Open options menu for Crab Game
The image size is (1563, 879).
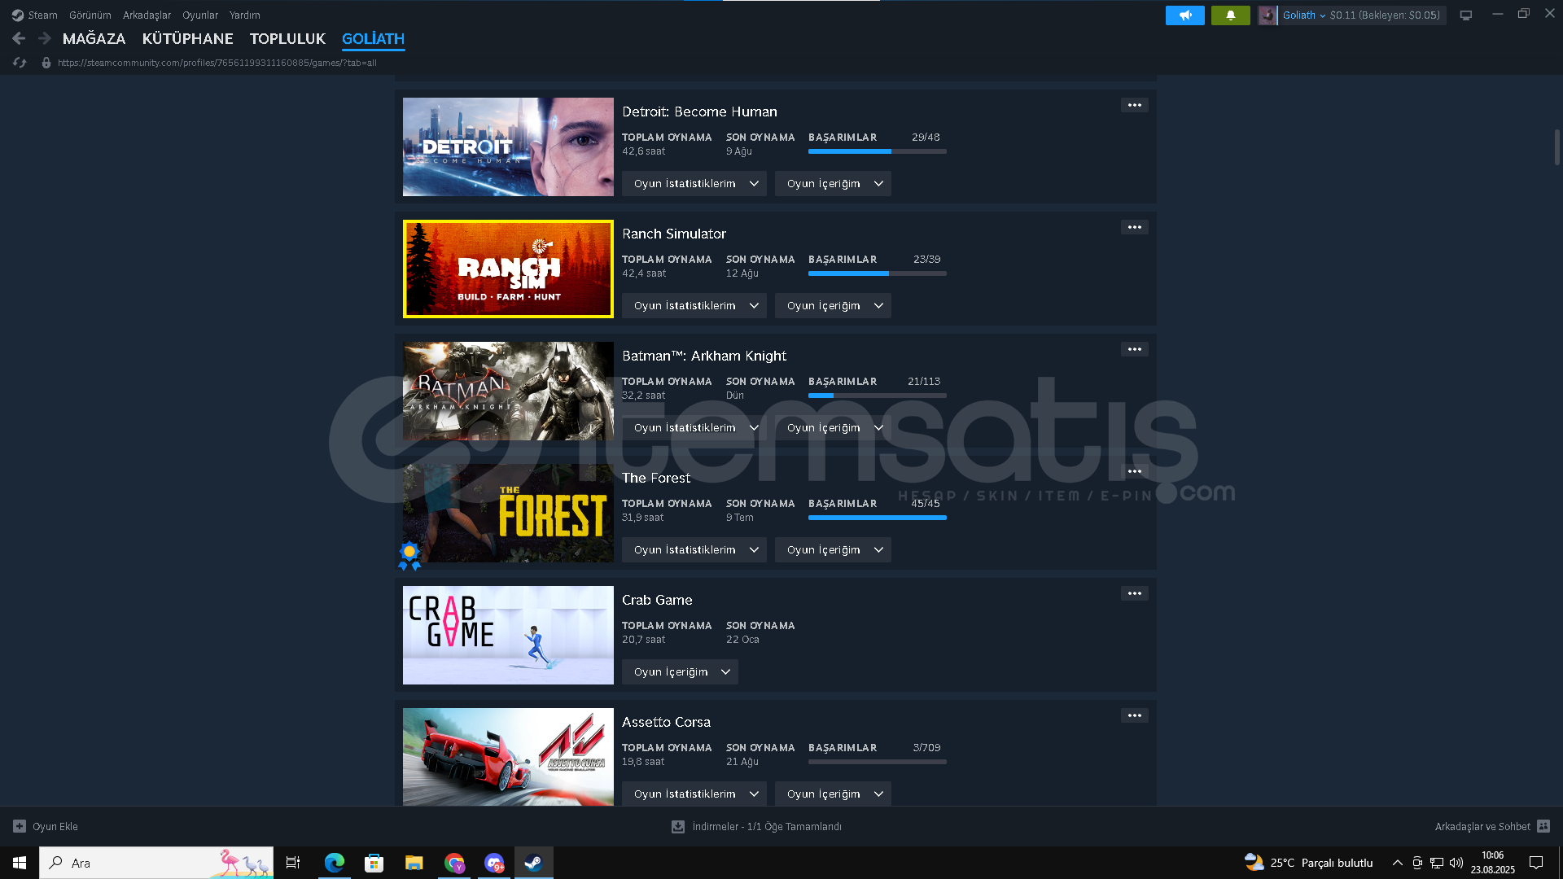1135,593
